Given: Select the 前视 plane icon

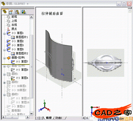Looking at the screenshot, I should click(x=9, y=17).
